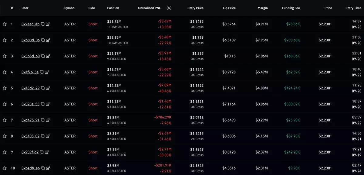Star the 0x9eec..ab trader row

pos(5,24)
